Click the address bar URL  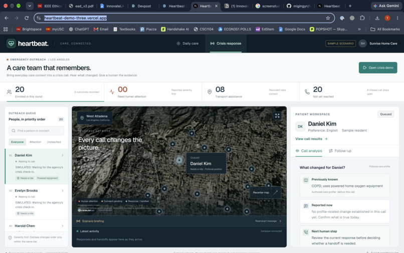click(76, 18)
